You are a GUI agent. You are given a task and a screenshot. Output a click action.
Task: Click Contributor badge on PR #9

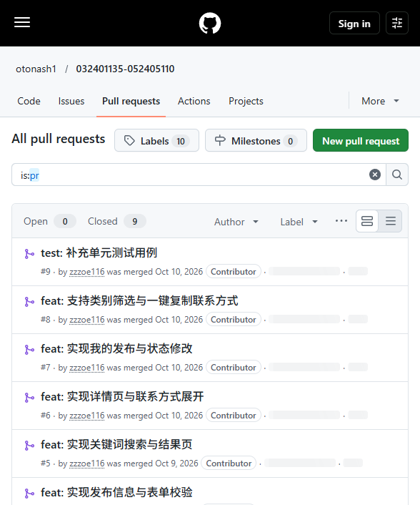[234, 272]
